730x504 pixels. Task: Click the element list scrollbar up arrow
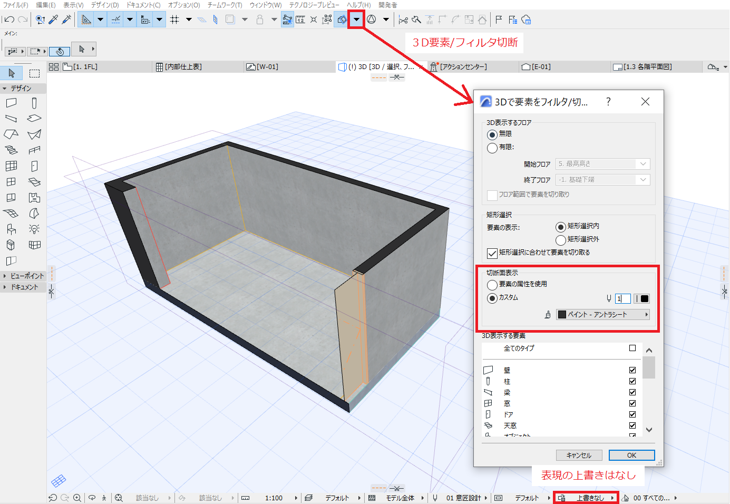tap(649, 350)
